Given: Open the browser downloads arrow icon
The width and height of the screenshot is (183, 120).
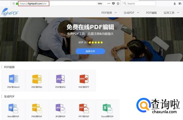Looking at the screenshot, I should click(175, 3).
